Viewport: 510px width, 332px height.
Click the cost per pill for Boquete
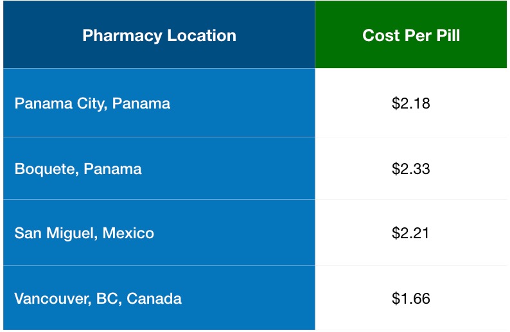(411, 169)
